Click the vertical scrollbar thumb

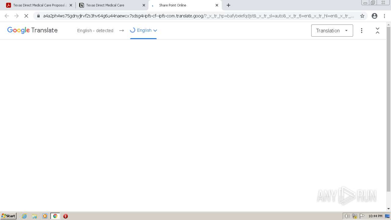[389, 109]
